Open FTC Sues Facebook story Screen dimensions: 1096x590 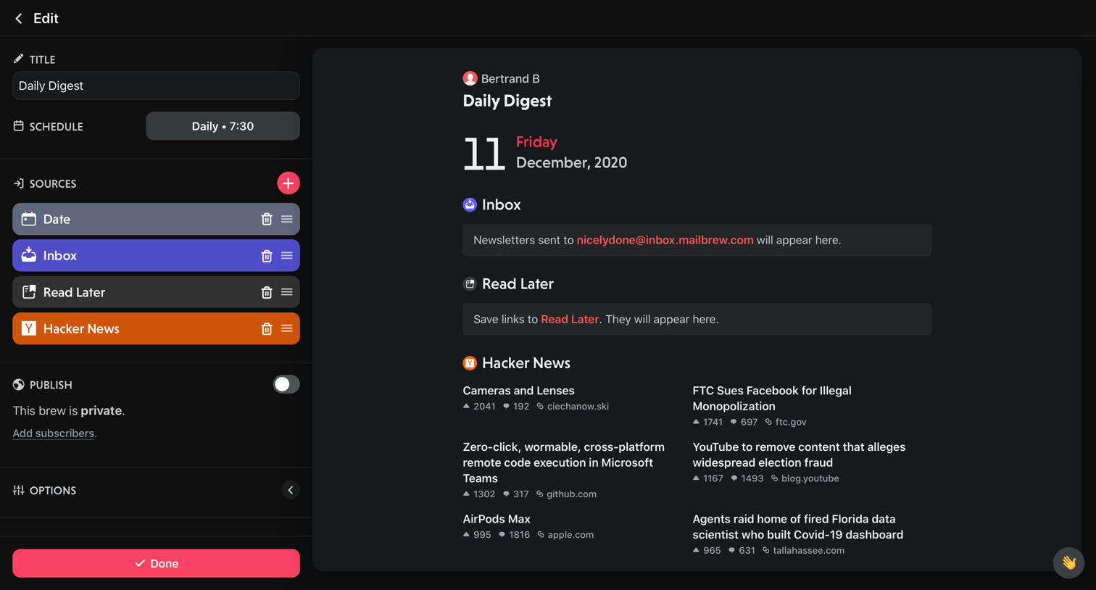pyautogui.click(x=772, y=399)
